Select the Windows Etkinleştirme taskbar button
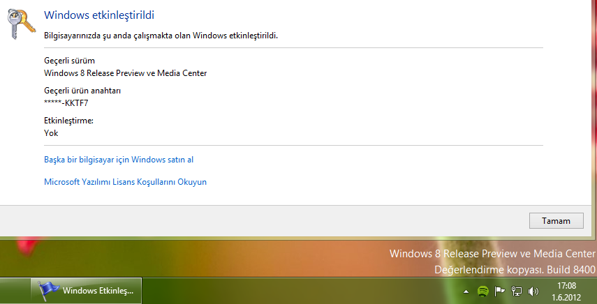This screenshot has height=304, width=597. [x=86, y=291]
